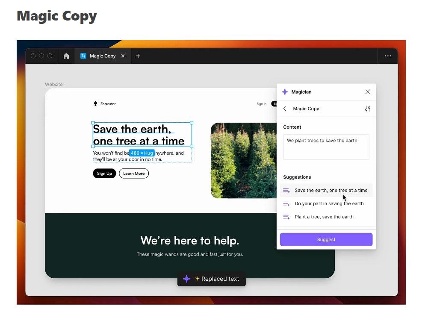Open the overflow menu with three dots
The image size is (422, 321).
[x=388, y=56]
